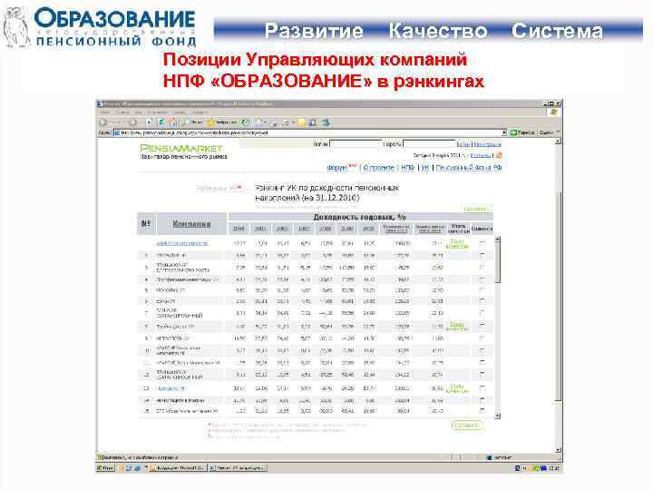Tick compare checkbox in row number 14
The width and height of the screenshot is (653, 490).
(482, 400)
